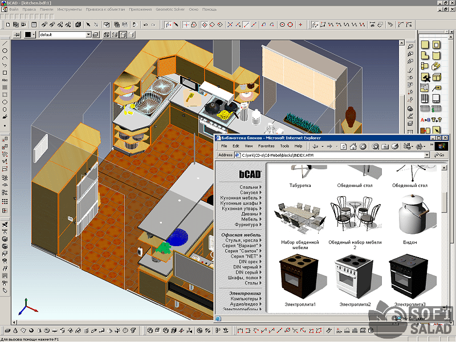Click the wrench furniture tool in right panel
The width and height of the screenshot is (456, 342).
425,78
